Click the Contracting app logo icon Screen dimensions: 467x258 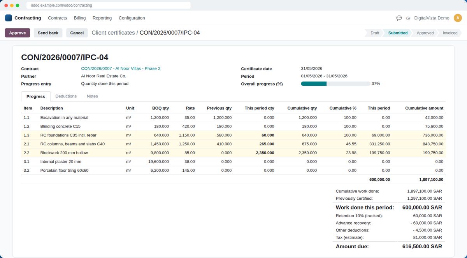9,18
